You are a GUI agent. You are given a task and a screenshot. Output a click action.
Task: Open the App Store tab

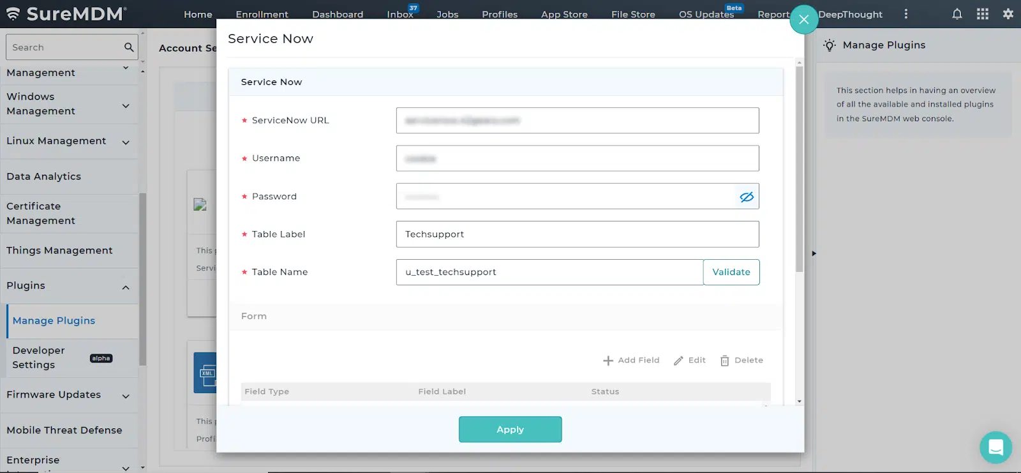pyautogui.click(x=564, y=14)
